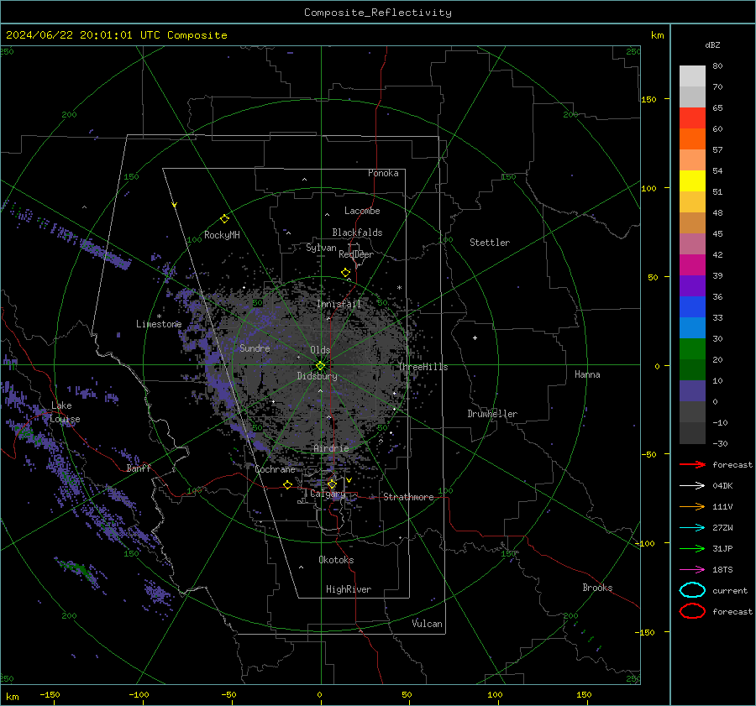Click the 80 dBZ scale value
Screen dimensions: 756x706
pyautogui.click(x=717, y=66)
